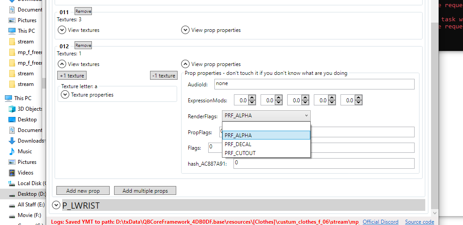Select This PC tree root in Explorer
The width and height of the screenshot is (463, 225).
23,98
